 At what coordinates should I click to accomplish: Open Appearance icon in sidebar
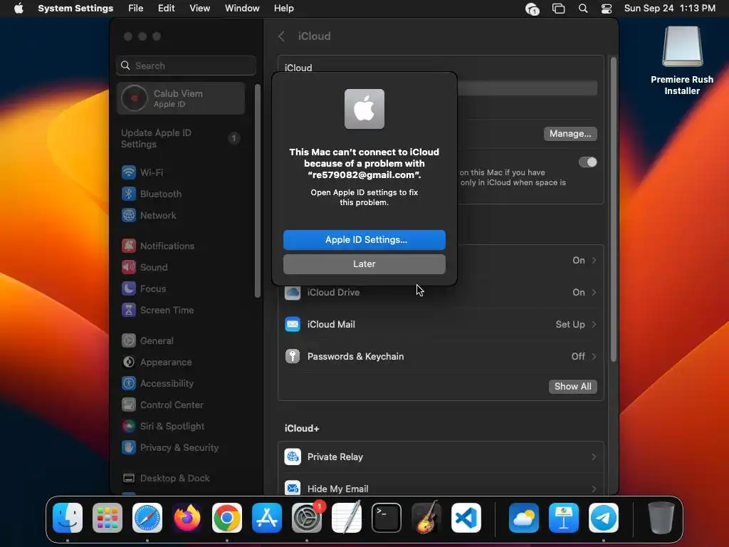[129, 362]
